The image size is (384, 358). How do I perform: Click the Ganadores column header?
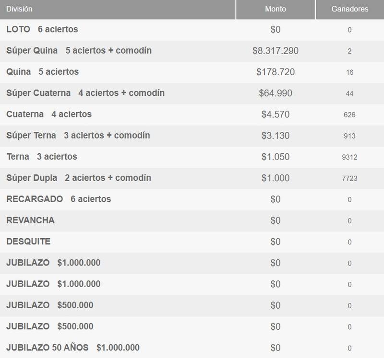point(349,9)
